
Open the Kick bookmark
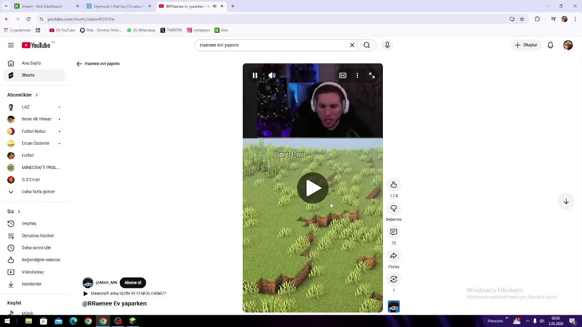click(x=221, y=30)
